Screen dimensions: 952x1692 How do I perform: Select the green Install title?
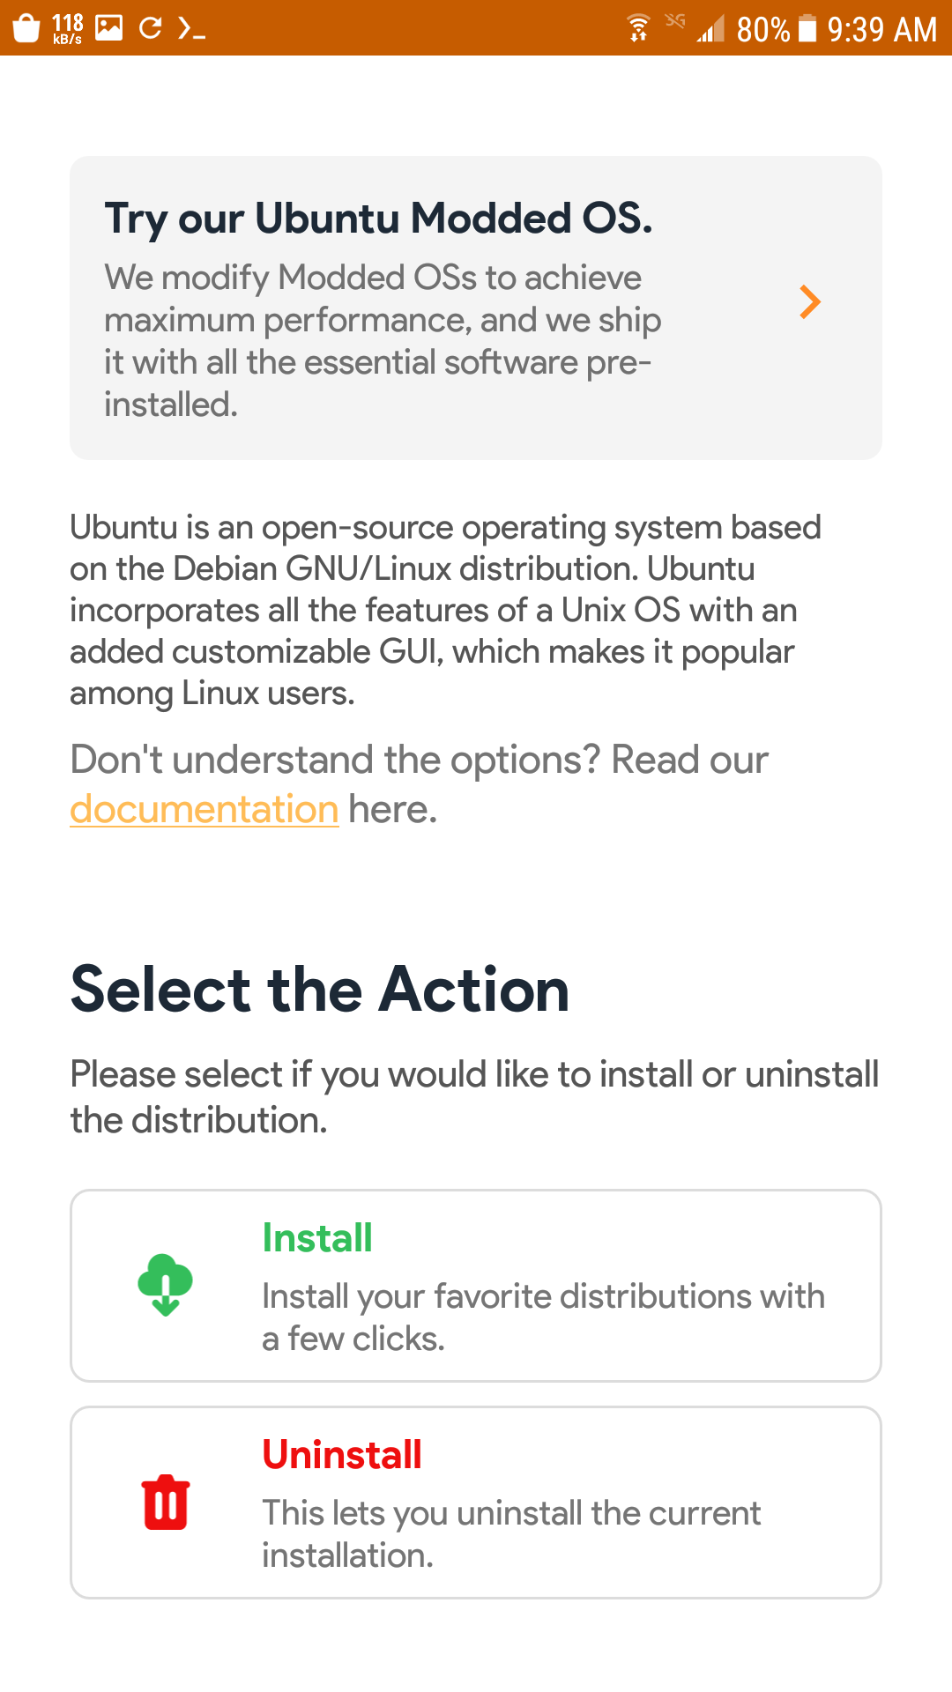[317, 1238]
